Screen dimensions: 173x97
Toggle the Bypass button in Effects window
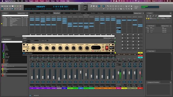(x=112, y=40)
